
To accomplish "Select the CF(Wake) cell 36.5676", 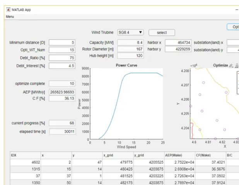I will (210, 169).
